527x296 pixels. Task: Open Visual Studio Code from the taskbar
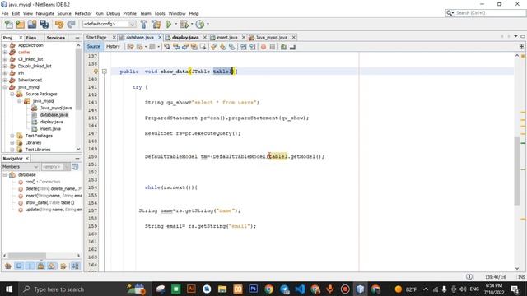300,289
